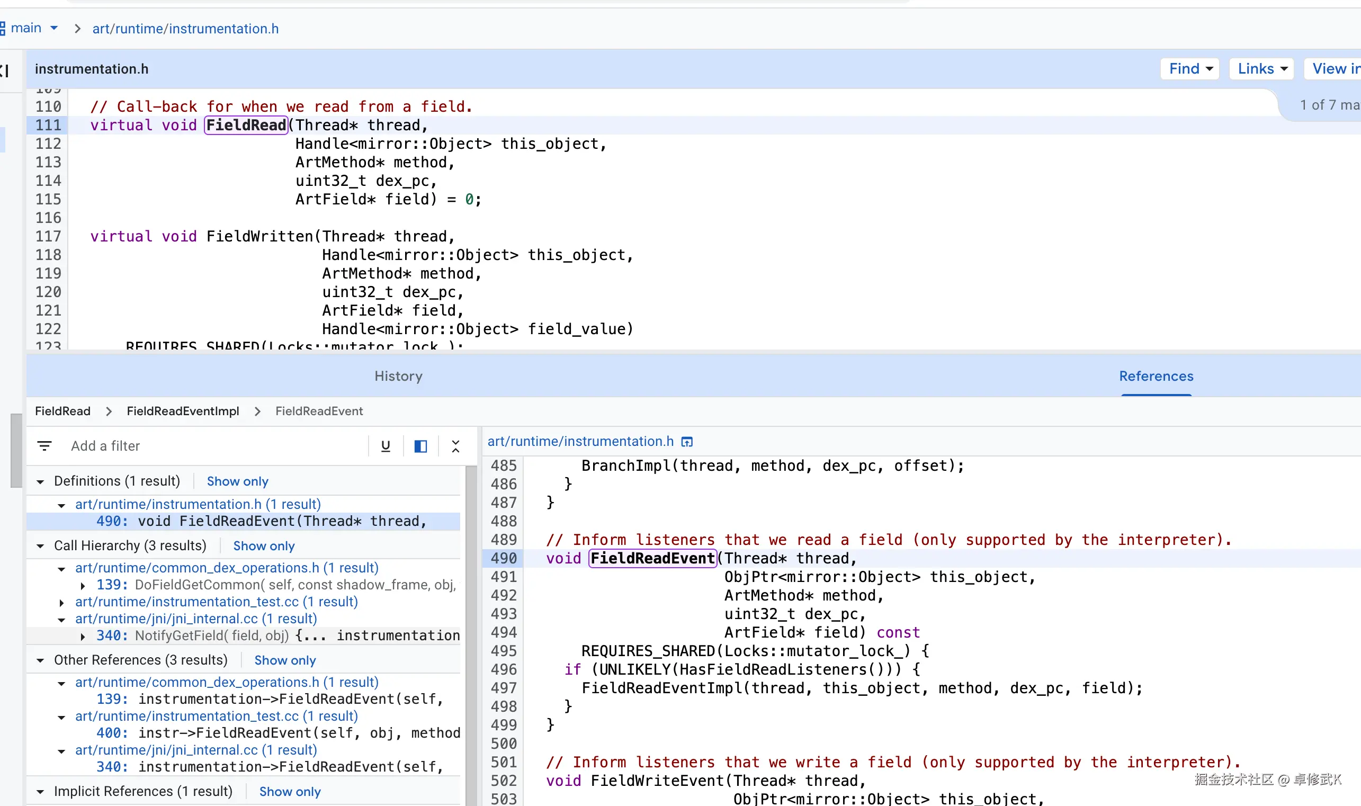Switch to the History tab

pyautogui.click(x=398, y=376)
